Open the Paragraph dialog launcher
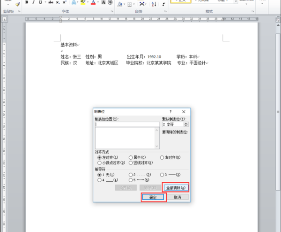The height and width of the screenshot is (232, 281). click(x=165, y=11)
